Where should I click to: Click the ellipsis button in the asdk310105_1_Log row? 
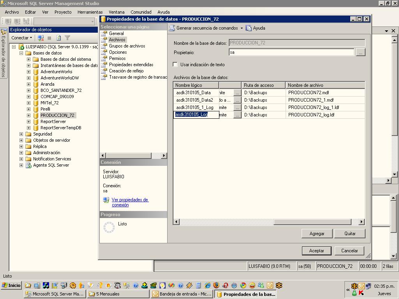[237, 107]
